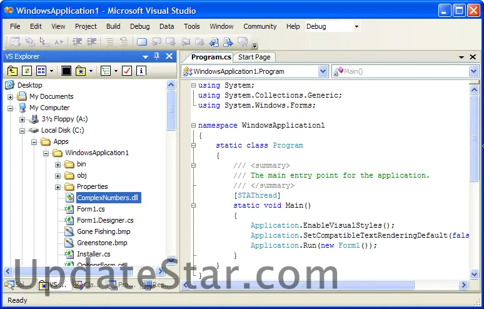Click VS Explorer tree scroll up arrow
484x309 pixels.
pyautogui.click(x=171, y=85)
